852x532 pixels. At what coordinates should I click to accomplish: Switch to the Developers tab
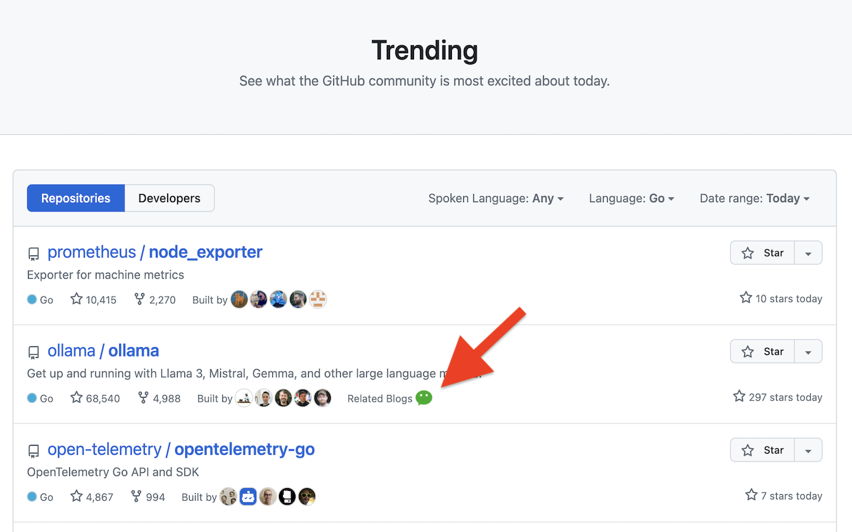(169, 198)
